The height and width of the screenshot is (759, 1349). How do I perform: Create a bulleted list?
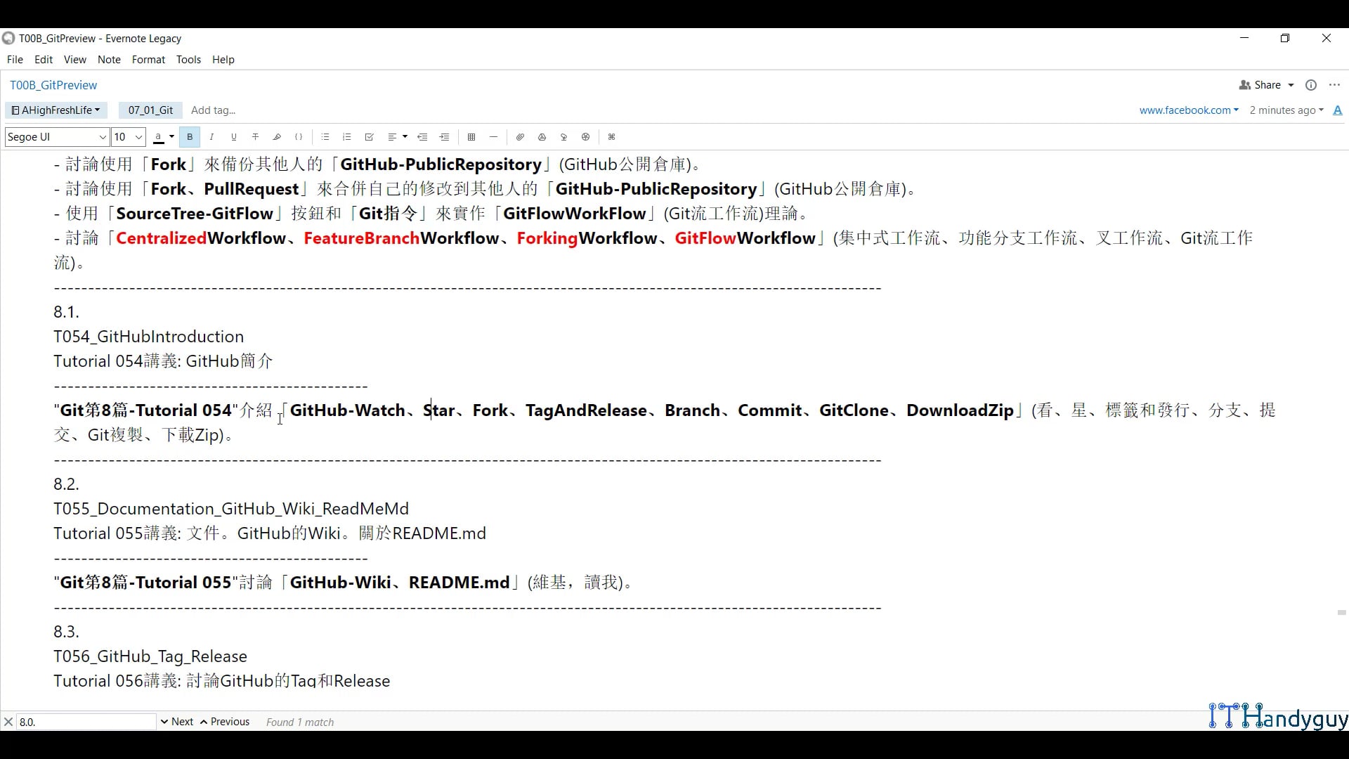tap(325, 137)
